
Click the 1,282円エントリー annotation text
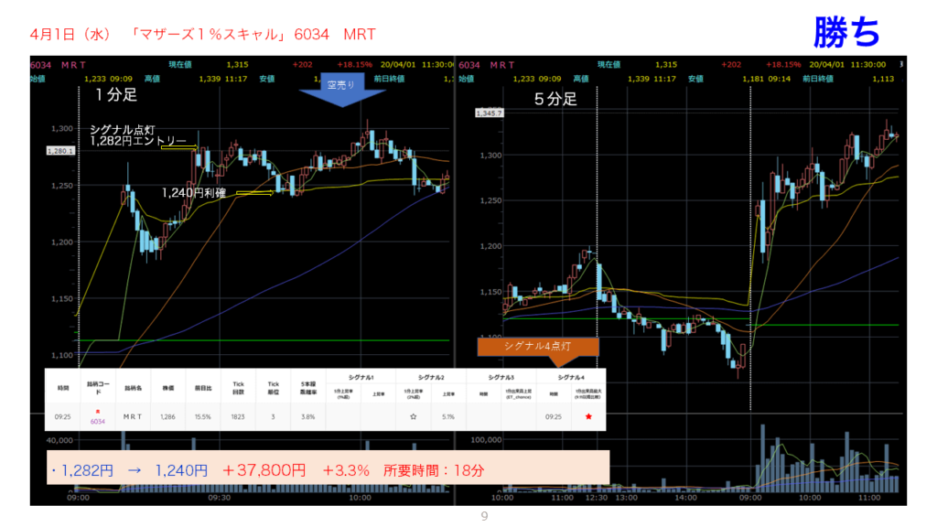pyautogui.click(x=138, y=140)
